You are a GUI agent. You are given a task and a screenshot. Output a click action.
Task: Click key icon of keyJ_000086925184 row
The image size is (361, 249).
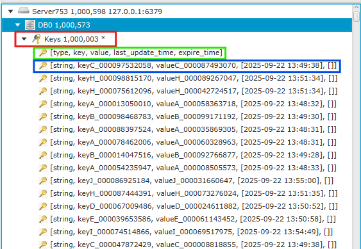(x=43, y=181)
